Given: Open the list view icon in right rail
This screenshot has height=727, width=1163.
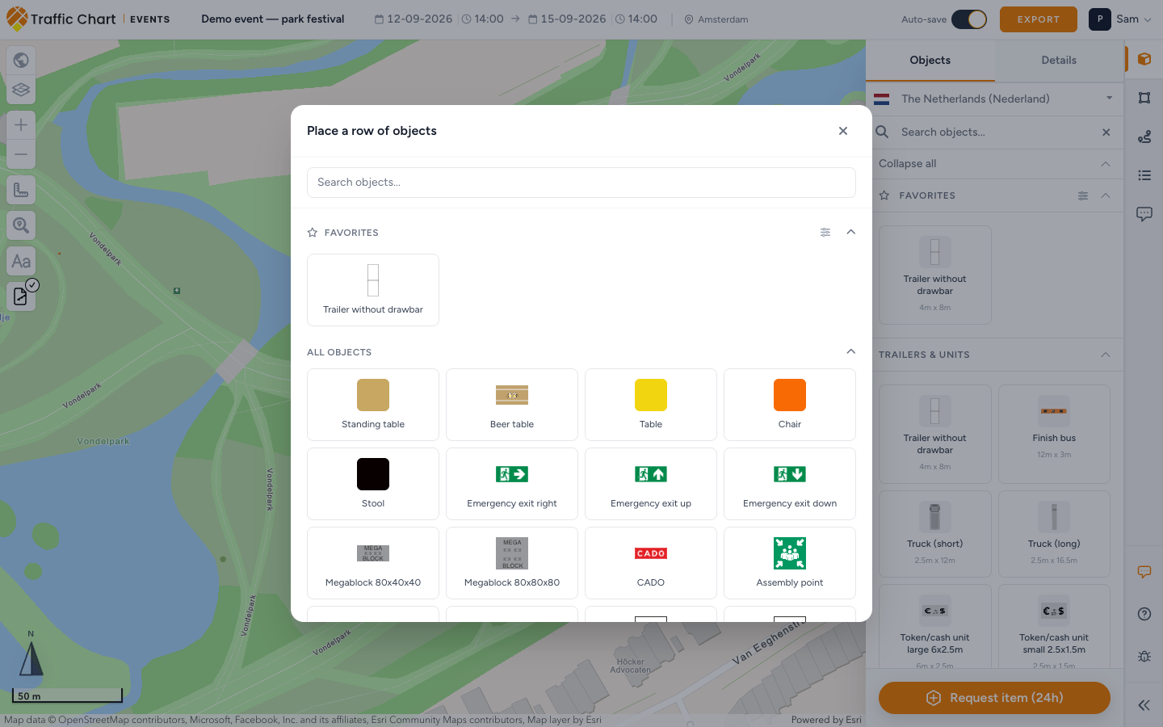Looking at the screenshot, I should [1144, 175].
